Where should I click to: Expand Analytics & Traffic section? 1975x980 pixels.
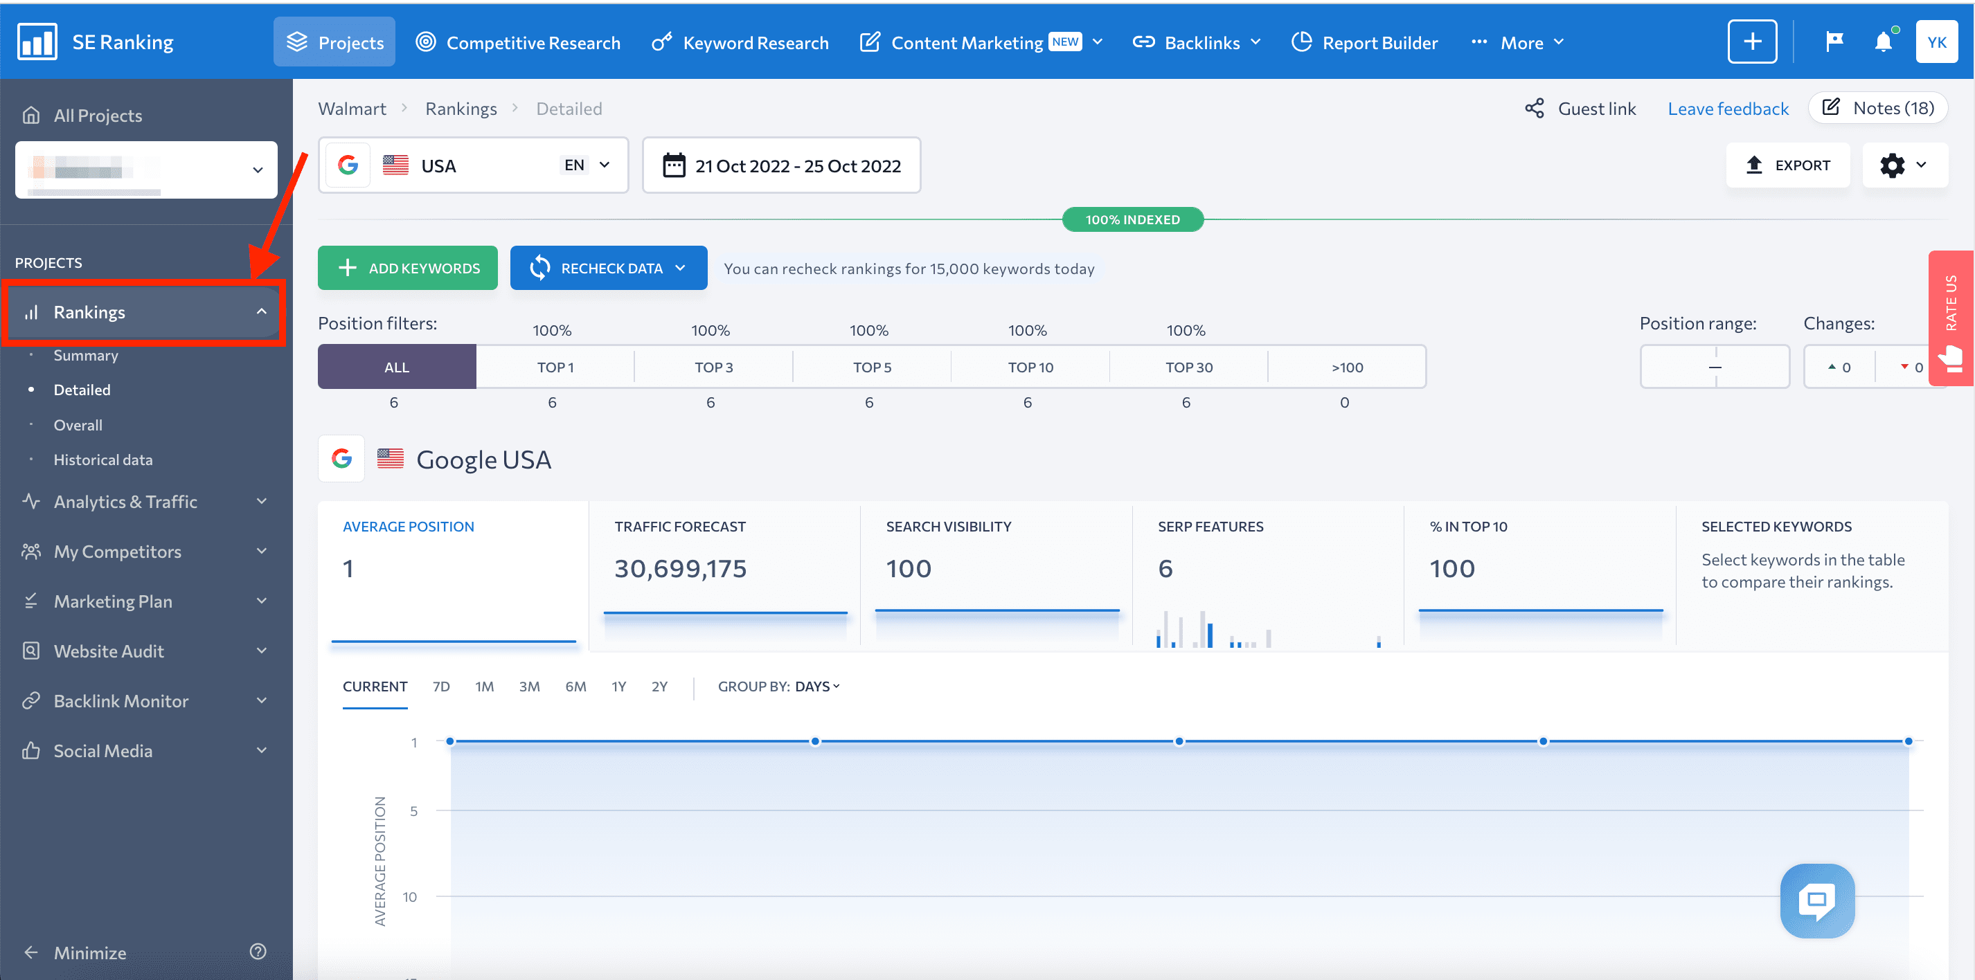click(x=145, y=501)
